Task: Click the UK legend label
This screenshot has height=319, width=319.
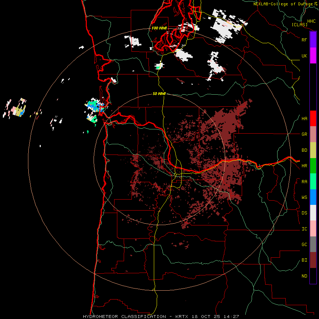Action: [304, 56]
